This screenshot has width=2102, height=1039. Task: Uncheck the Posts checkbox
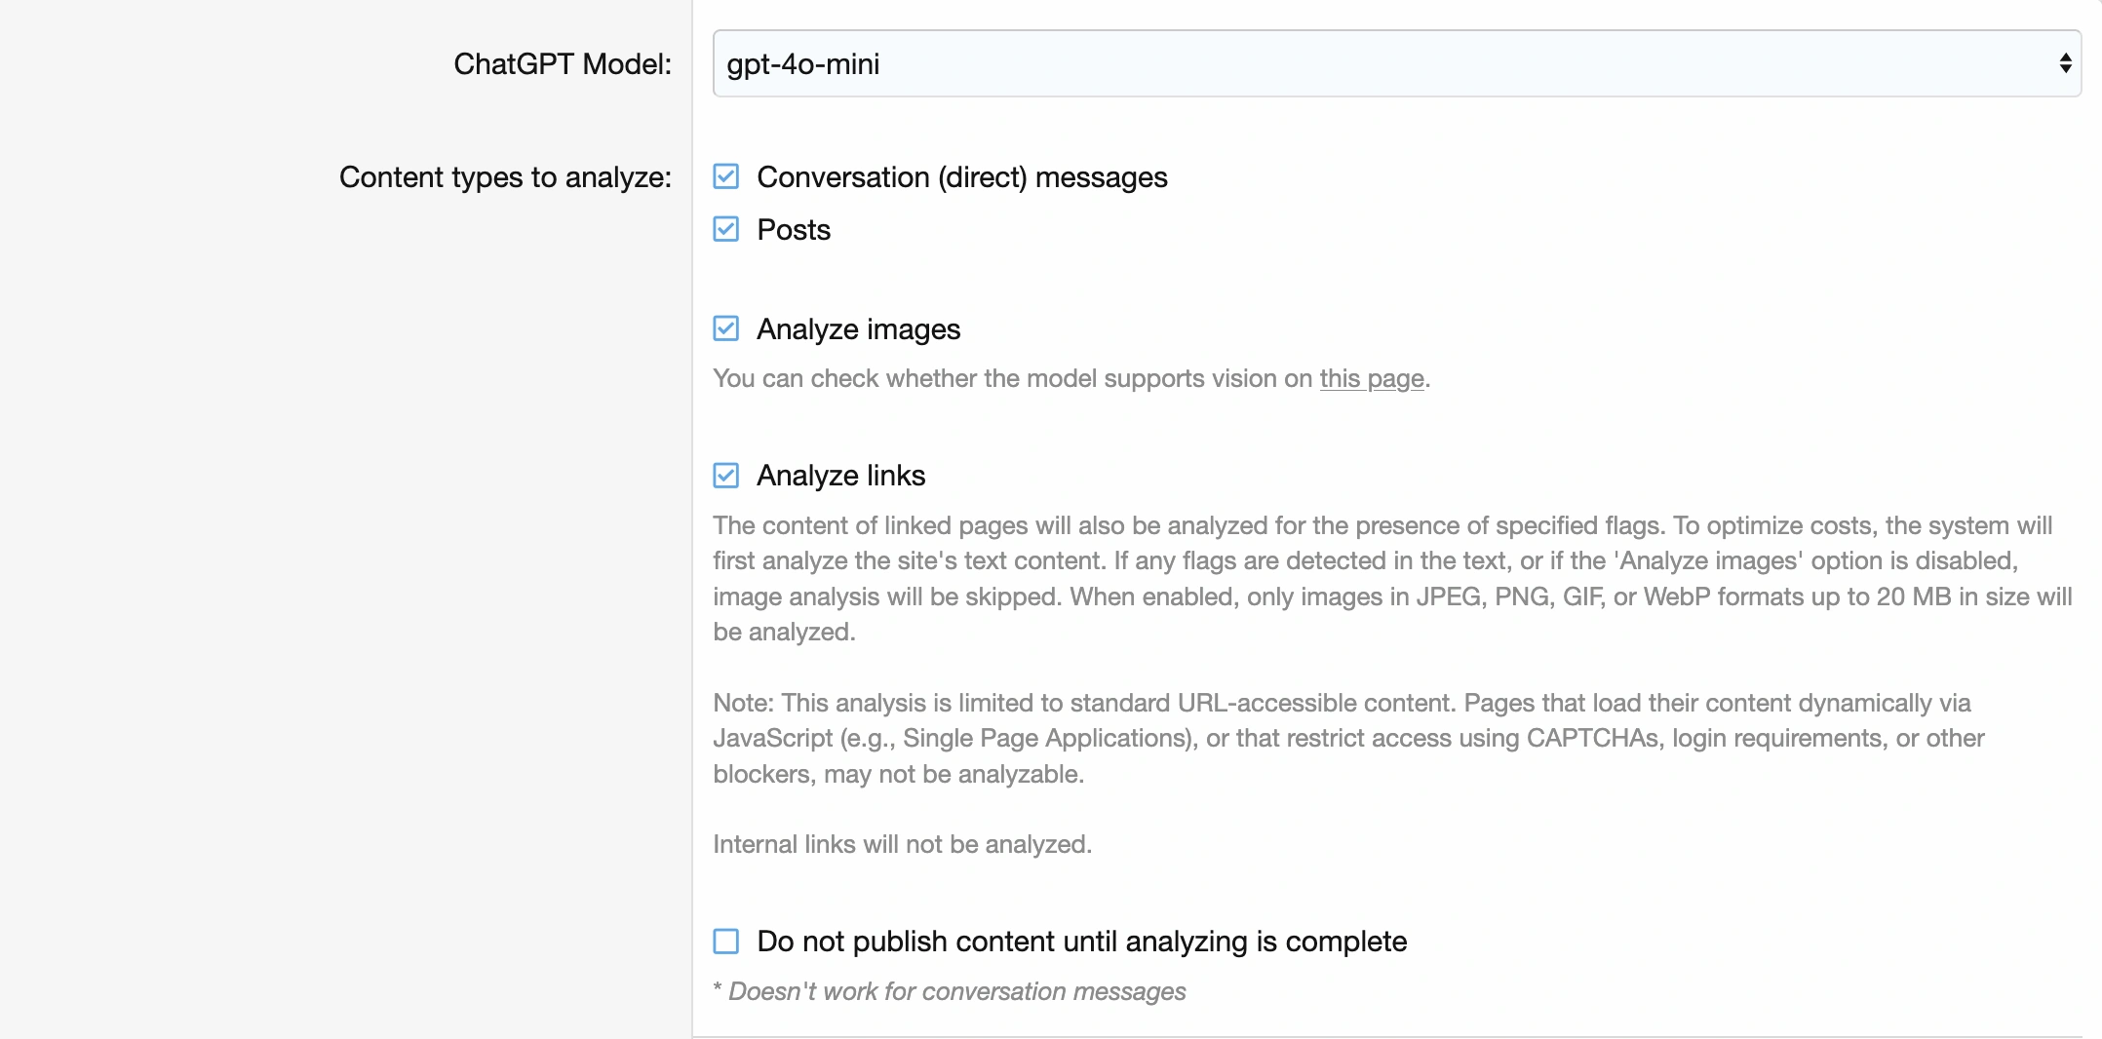[726, 229]
